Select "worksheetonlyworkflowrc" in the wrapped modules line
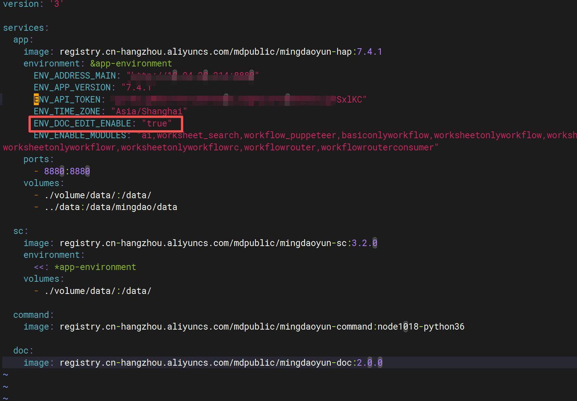Image resolution: width=577 pixels, height=401 pixels. (x=180, y=147)
